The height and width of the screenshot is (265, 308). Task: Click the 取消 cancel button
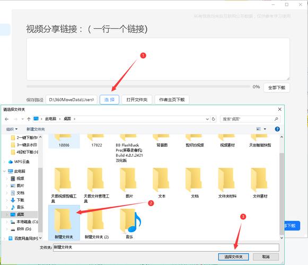[x=266, y=257]
